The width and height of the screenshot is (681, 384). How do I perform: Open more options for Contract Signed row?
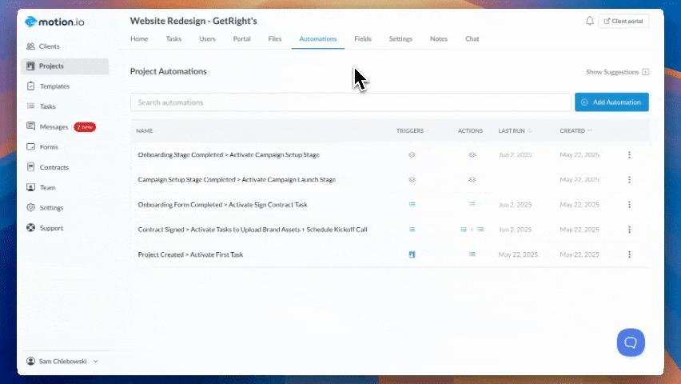629,230
